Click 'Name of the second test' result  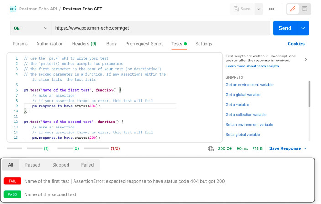coord(50,194)
